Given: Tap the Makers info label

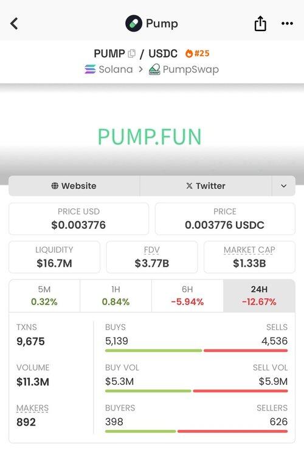Looking at the screenshot, I should 32,408.
